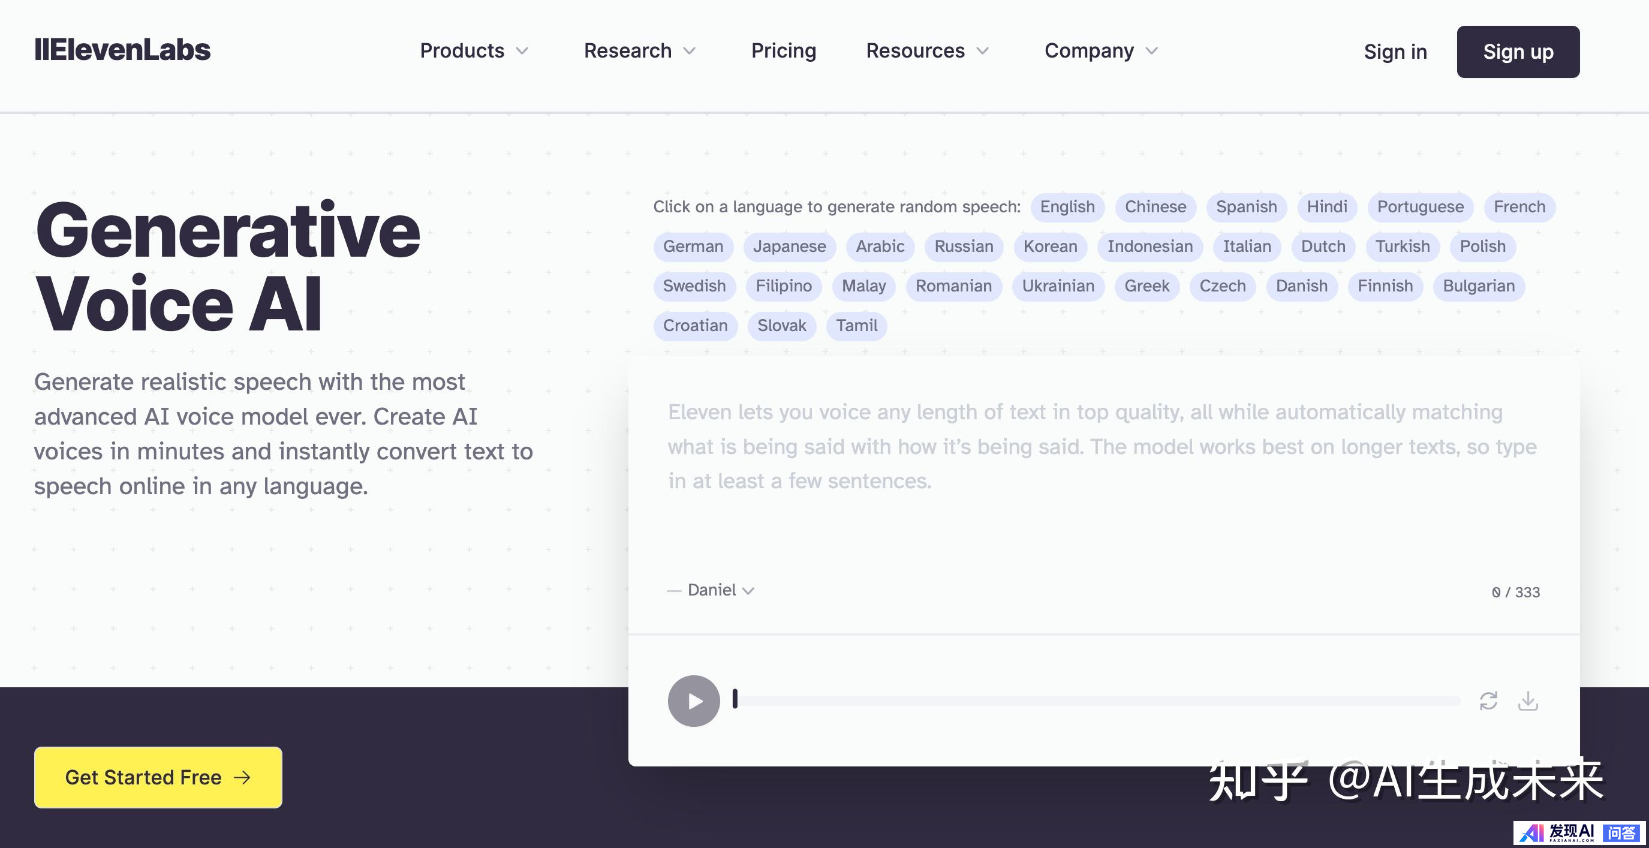Select the English language chip

click(1067, 207)
